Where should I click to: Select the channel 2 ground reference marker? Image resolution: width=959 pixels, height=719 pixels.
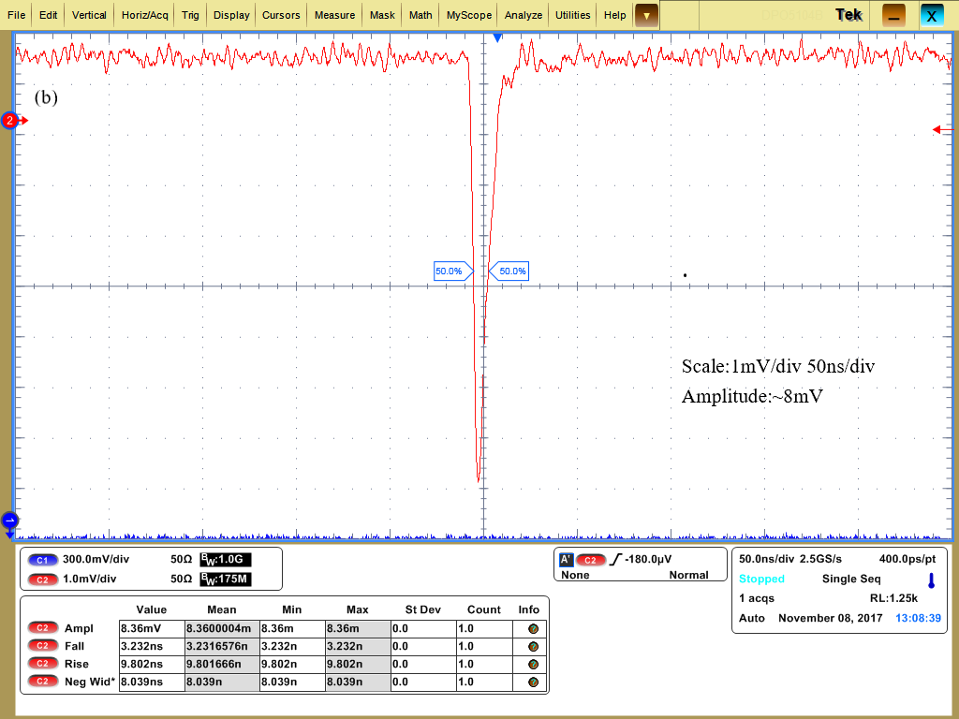click(x=10, y=121)
